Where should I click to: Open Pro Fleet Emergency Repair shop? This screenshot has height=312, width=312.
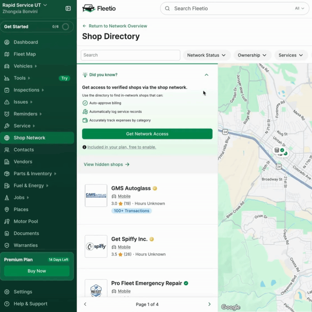[147, 283]
